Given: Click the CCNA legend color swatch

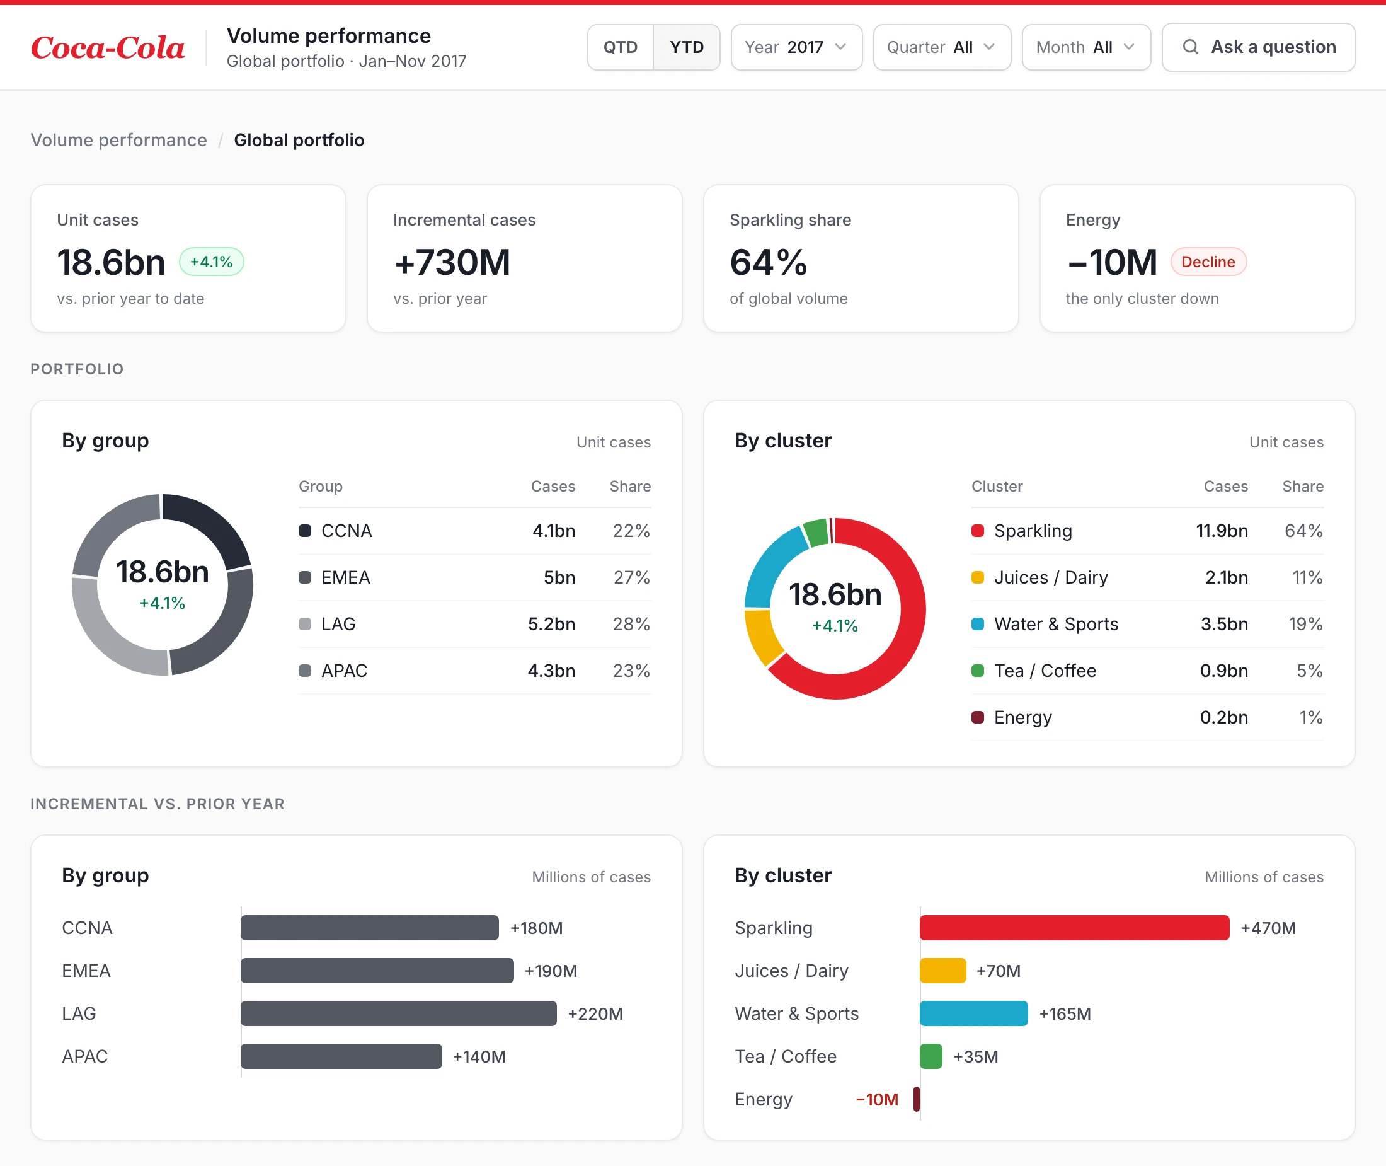Looking at the screenshot, I should click(x=304, y=531).
